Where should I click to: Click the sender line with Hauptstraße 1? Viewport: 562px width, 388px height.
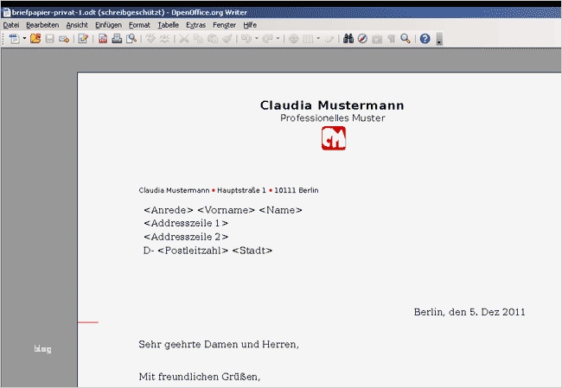228,190
